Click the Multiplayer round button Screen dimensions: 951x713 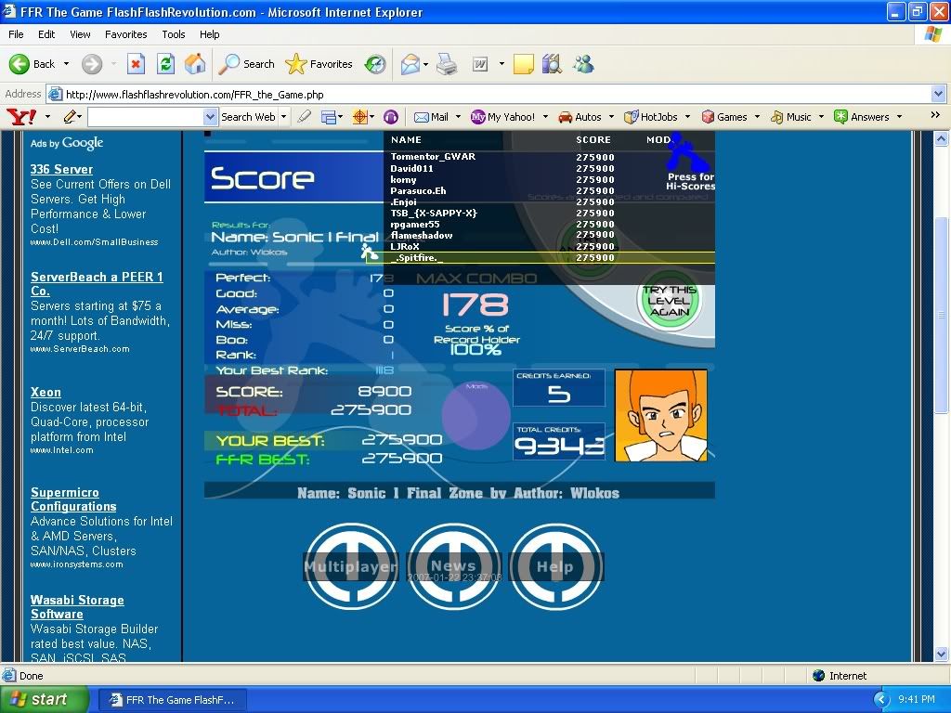tap(351, 566)
